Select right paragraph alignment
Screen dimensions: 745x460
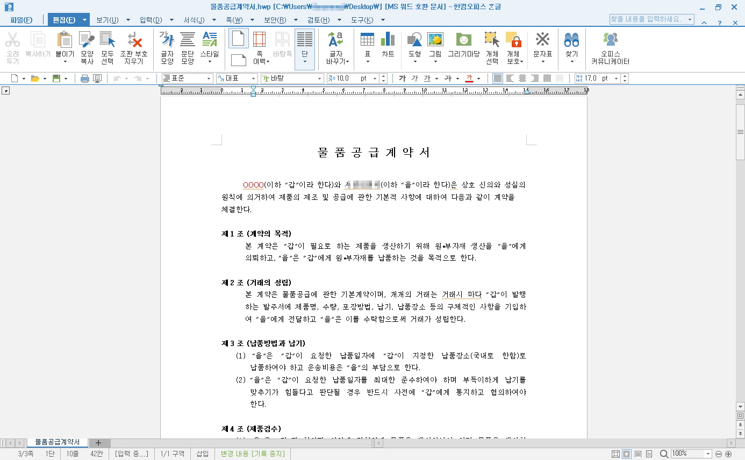(x=535, y=78)
